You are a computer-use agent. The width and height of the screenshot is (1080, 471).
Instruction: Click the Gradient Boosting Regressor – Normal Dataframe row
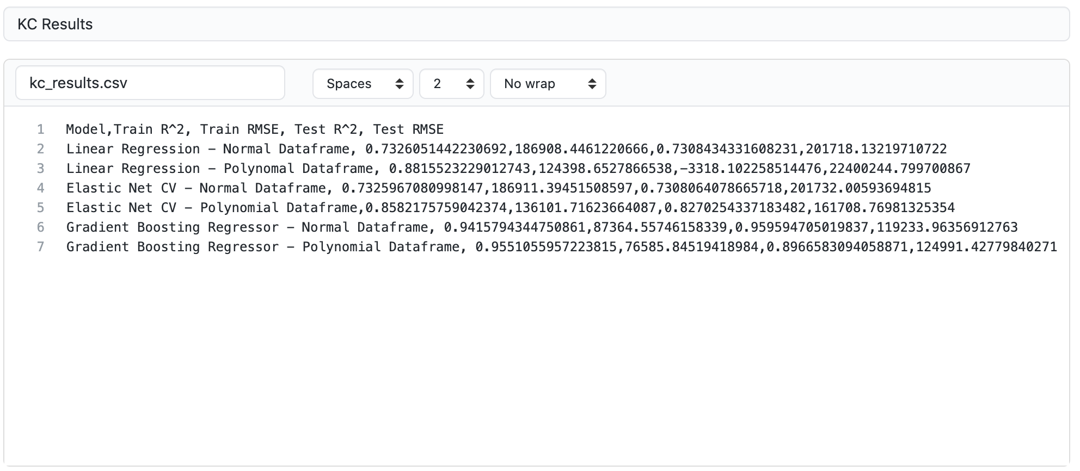[542, 227]
